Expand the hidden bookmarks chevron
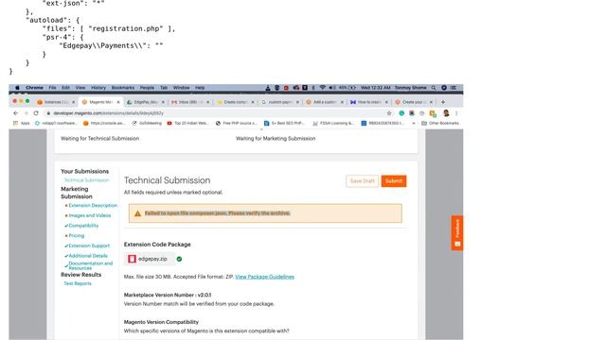The width and height of the screenshot is (606, 340). (414, 124)
